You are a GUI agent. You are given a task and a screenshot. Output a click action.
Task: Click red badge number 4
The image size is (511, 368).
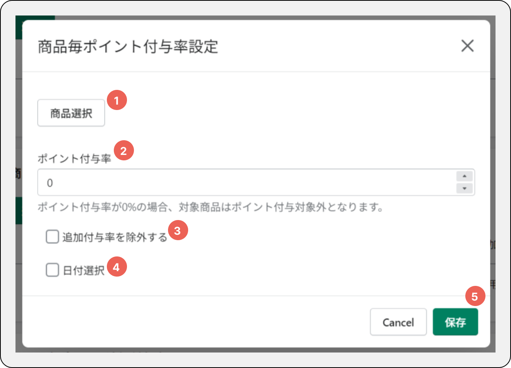pyautogui.click(x=117, y=267)
